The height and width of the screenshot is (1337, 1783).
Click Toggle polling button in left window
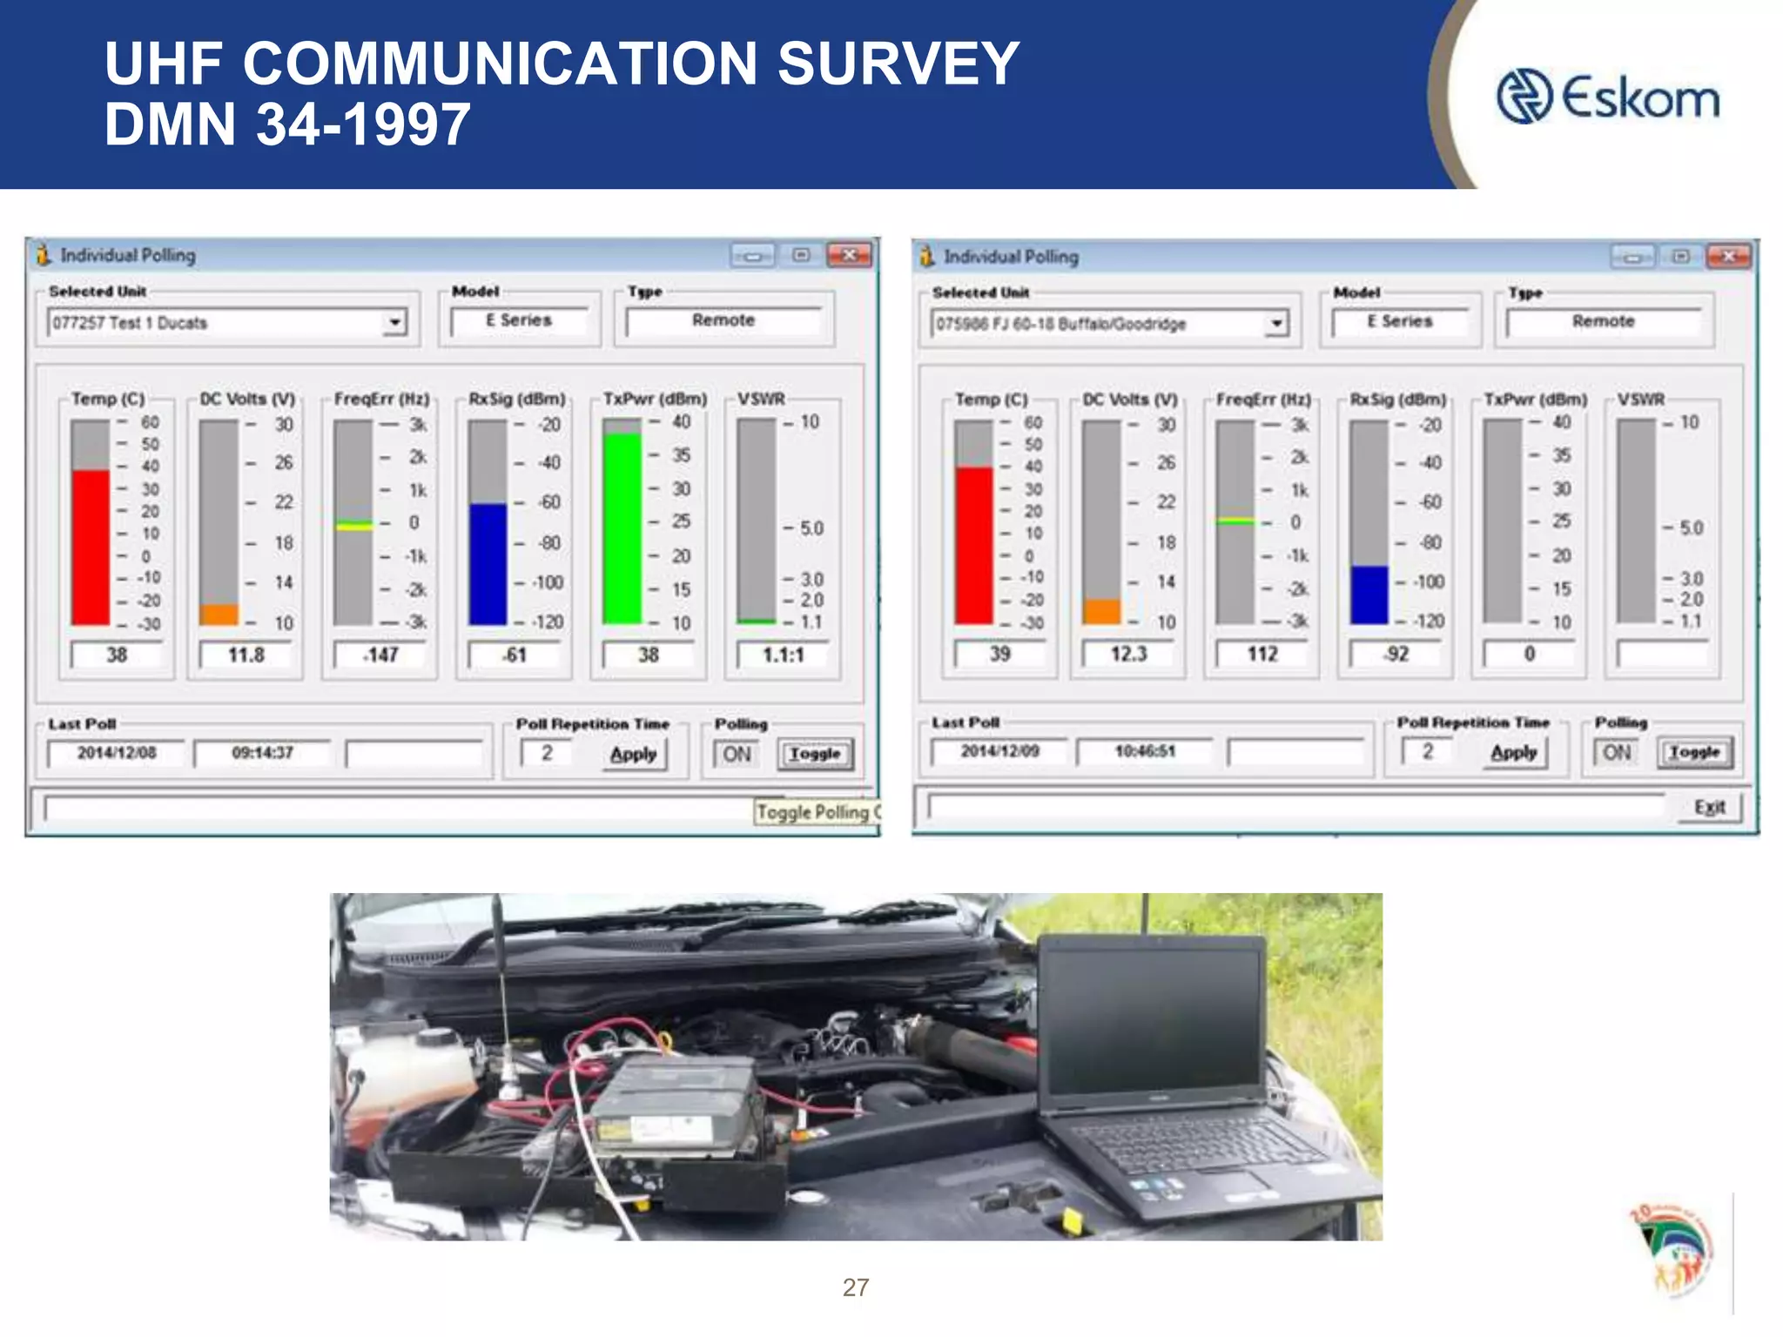815,754
